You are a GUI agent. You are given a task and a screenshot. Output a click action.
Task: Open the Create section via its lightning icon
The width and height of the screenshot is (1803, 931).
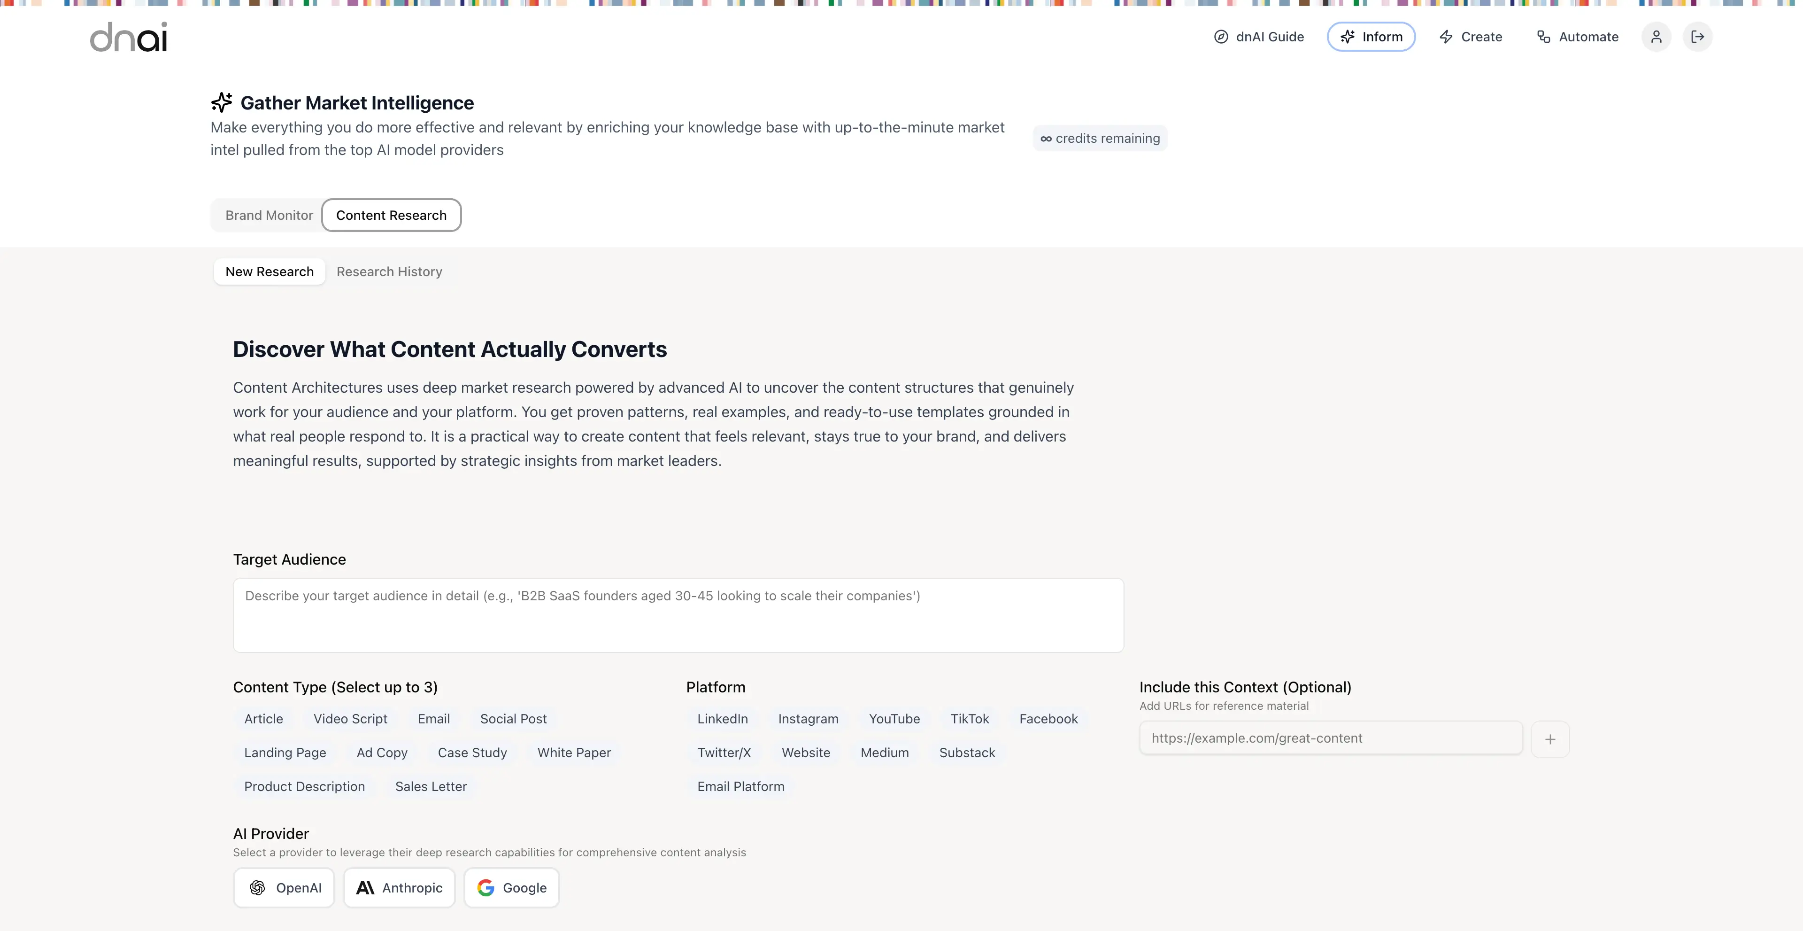tap(1470, 36)
